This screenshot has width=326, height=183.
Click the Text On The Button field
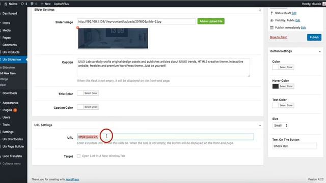click(x=294, y=146)
